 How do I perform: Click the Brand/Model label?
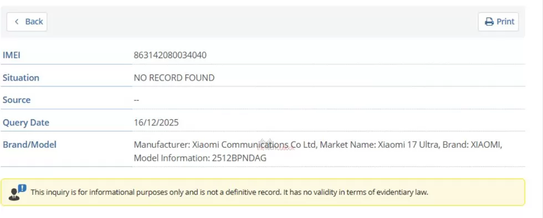29,144
